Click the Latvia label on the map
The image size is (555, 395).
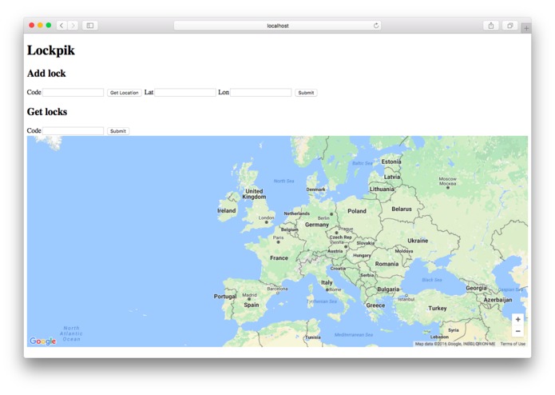[x=392, y=177]
